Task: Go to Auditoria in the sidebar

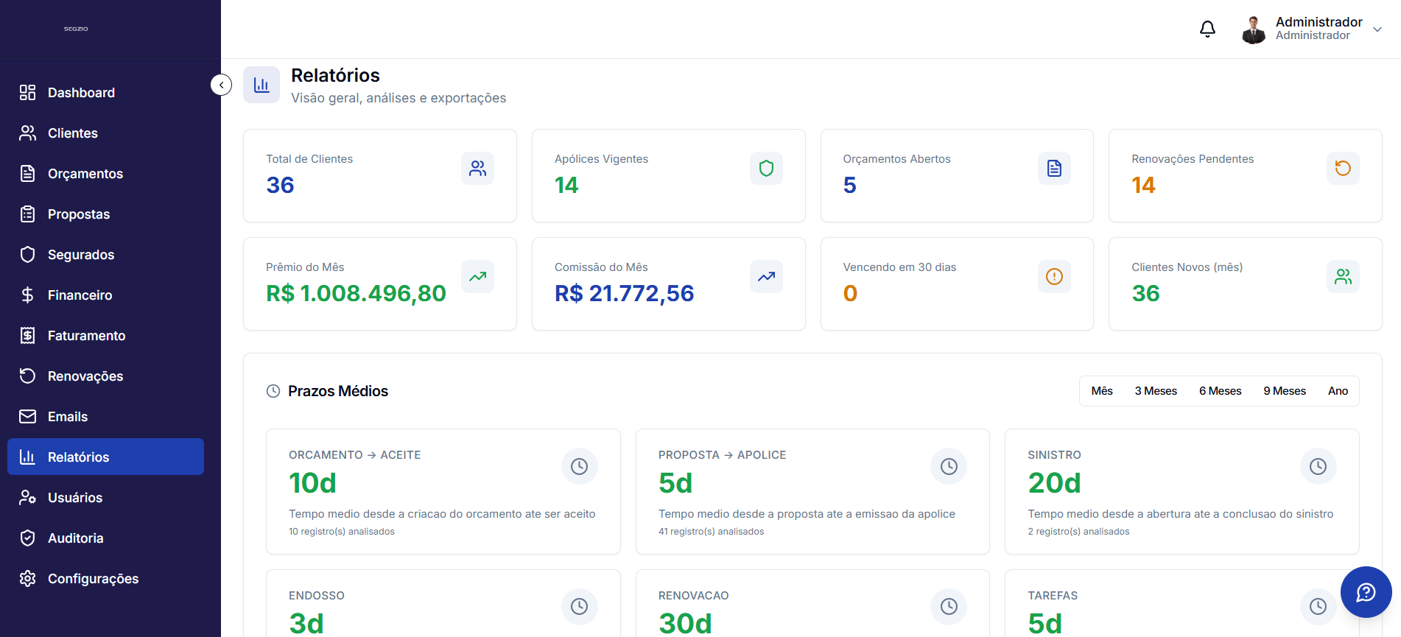Action: (x=105, y=538)
